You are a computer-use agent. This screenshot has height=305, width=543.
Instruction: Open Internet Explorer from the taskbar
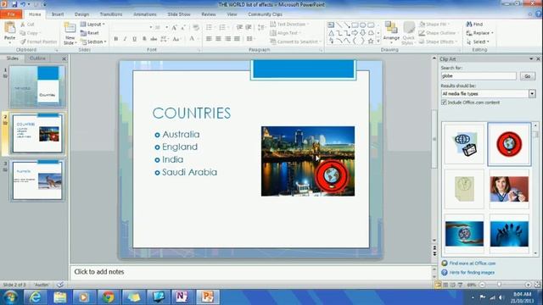click(36, 297)
